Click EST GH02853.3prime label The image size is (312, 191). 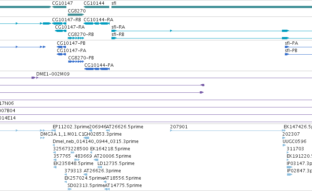click(x=103, y=134)
